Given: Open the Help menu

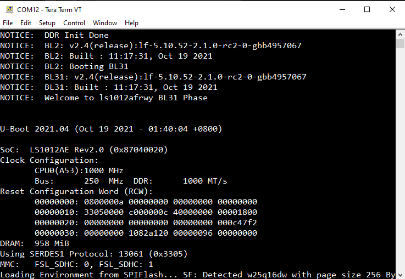Looking at the screenshot, I should pyautogui.click(x=131, y=23).
